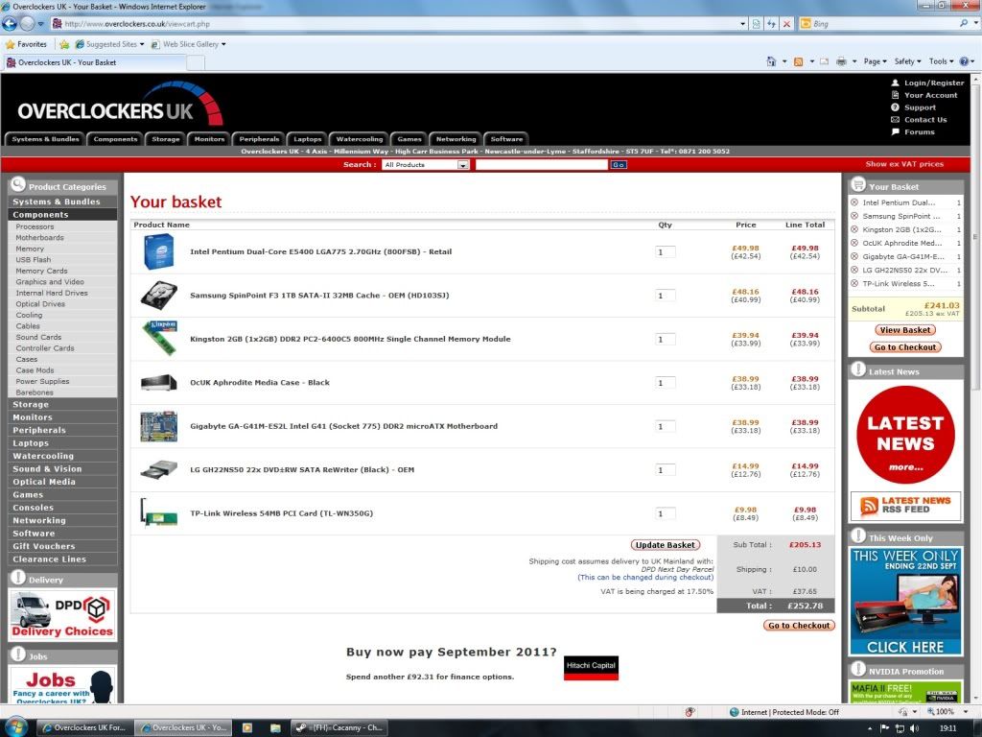Click the IE stop loading icon
982x737 pixels.
786,23
